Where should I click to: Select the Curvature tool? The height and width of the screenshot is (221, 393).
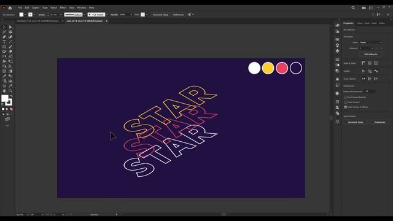click(x=10, y=37)
